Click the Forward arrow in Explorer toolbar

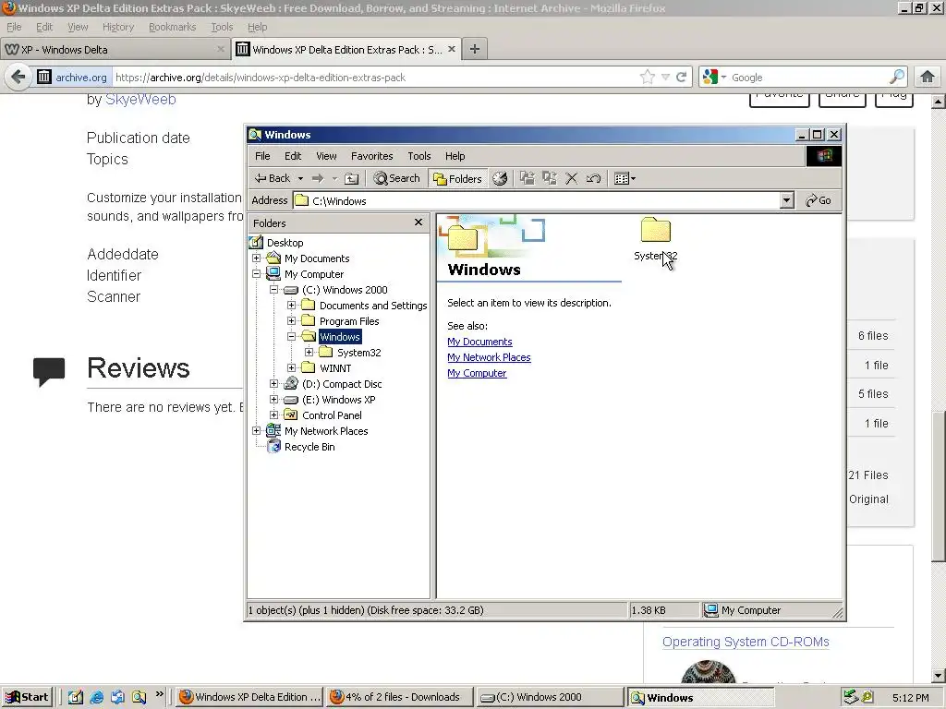pos(318,178)
